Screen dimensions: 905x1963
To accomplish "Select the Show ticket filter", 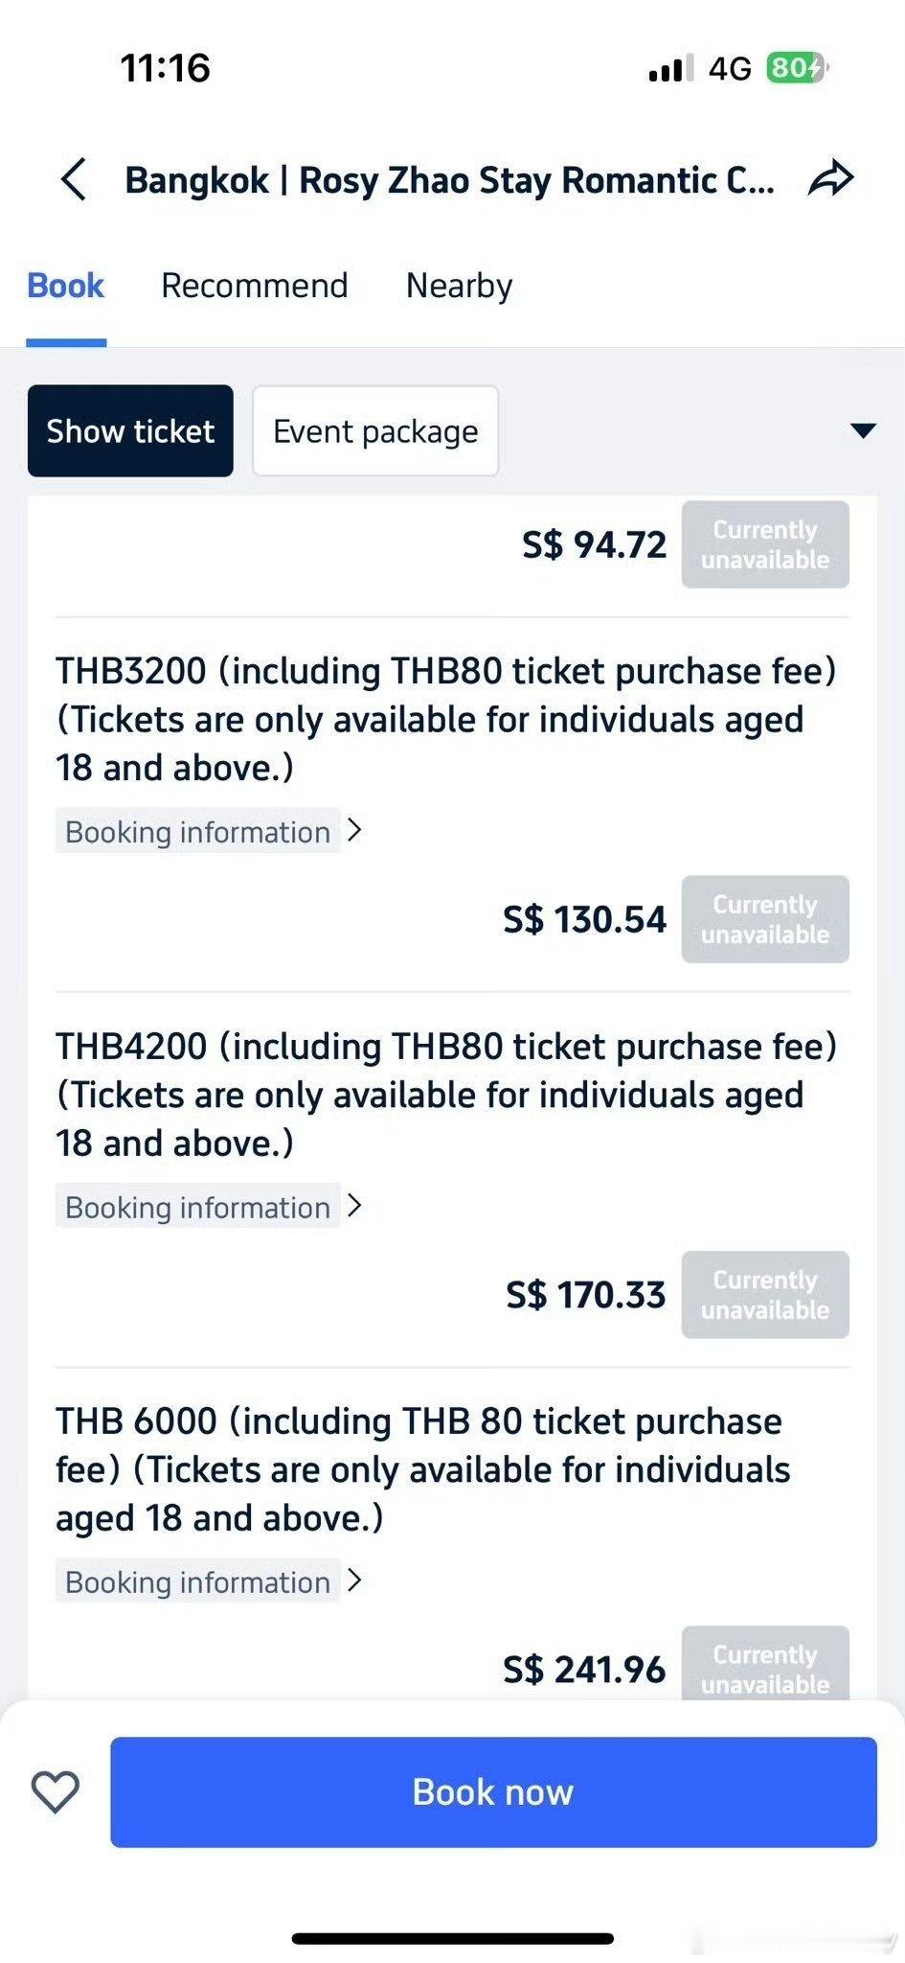I will [130, 431].
